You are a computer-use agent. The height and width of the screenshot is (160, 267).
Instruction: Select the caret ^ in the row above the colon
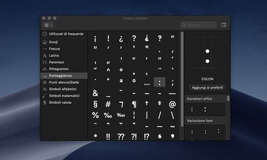tap(108, 70)
